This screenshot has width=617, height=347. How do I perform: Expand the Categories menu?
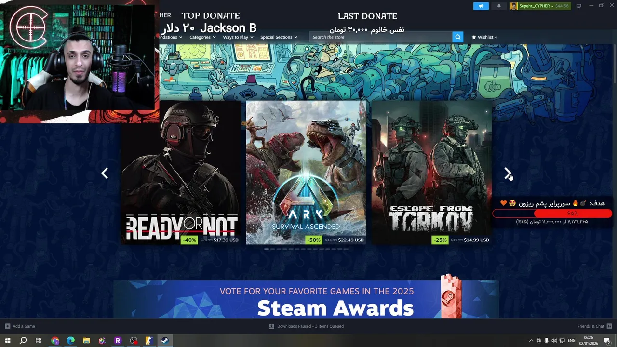[x=202, y=37]
